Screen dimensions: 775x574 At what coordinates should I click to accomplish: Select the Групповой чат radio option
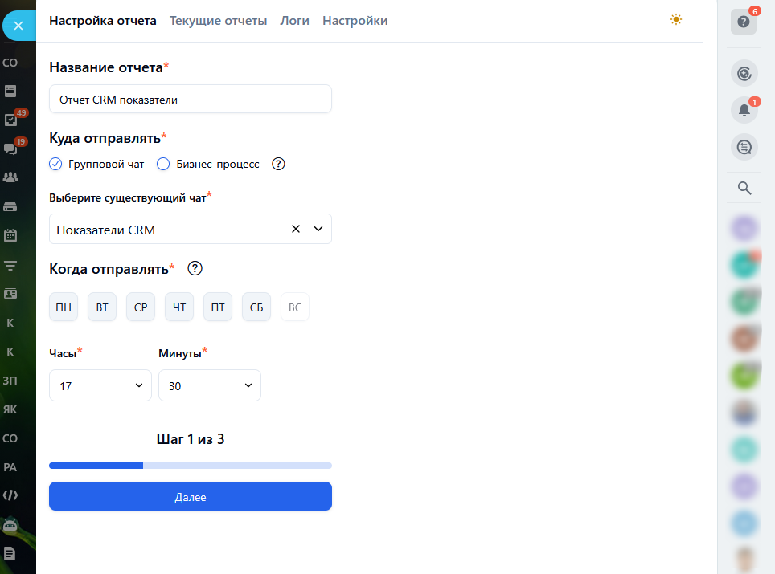[55, 164]
